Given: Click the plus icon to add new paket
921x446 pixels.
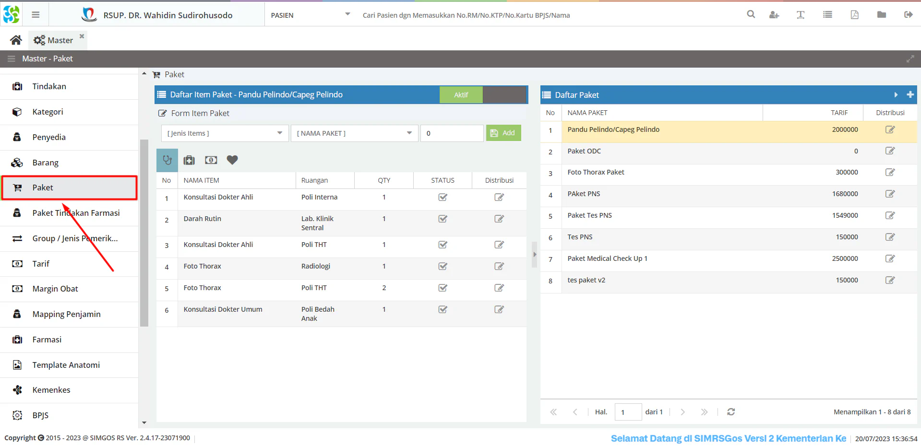Looking at the screenshot, I should [910, 95].
